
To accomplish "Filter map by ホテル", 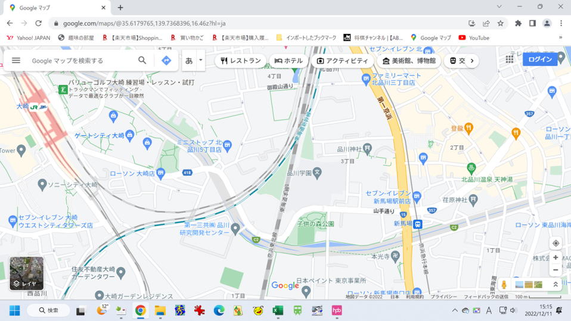I will coord(288,61).
